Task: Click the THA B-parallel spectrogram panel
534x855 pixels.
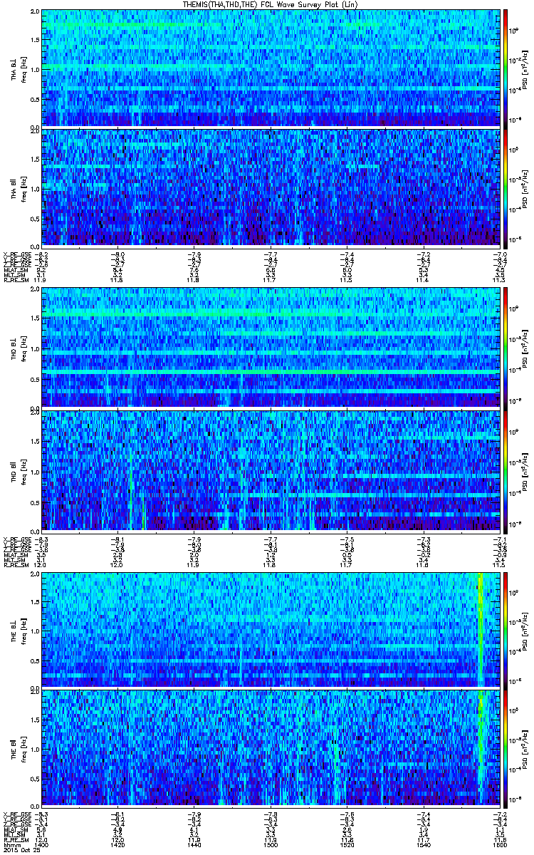Action: [x=271, y=188]
